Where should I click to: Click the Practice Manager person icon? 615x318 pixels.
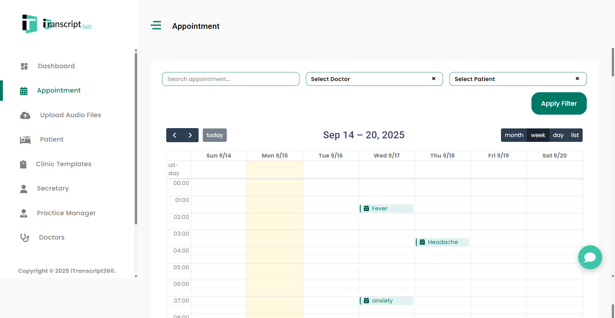(24, 213)
